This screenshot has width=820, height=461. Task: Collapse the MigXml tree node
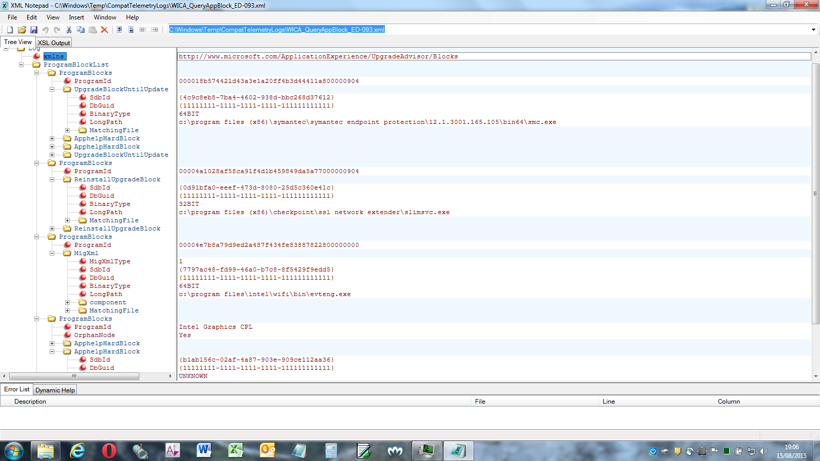point(52,254)
